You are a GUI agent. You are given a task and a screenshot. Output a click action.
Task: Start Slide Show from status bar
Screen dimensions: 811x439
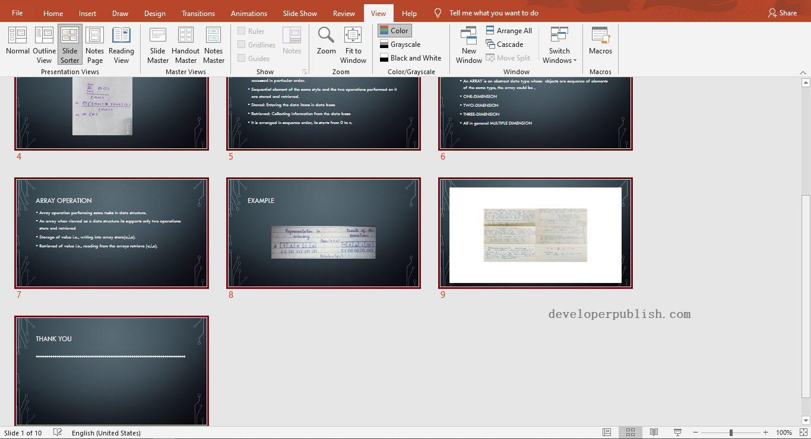(677, 432)
